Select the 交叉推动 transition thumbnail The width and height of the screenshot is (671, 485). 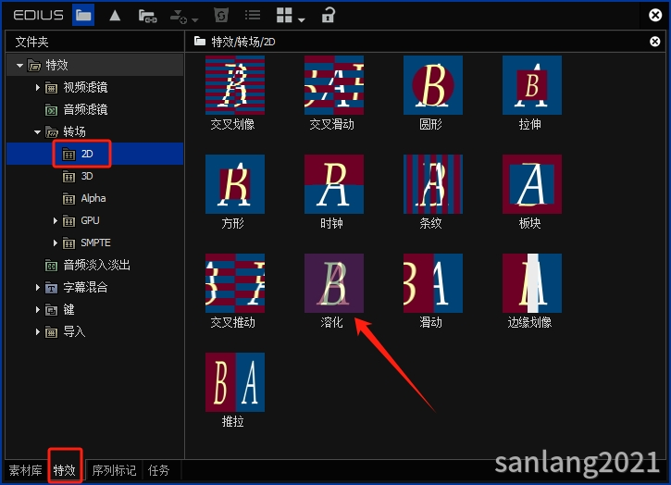pyautogui.click(x=234, y=283)
